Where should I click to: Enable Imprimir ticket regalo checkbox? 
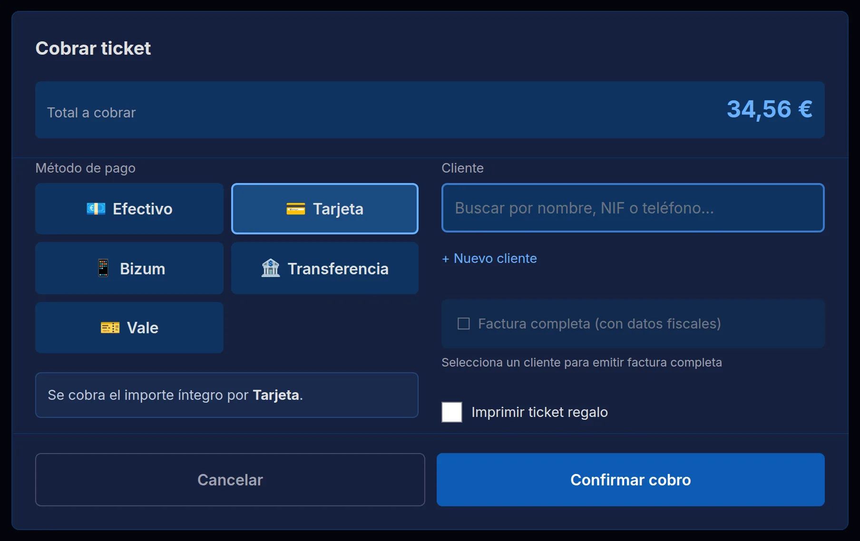(452, 412)
